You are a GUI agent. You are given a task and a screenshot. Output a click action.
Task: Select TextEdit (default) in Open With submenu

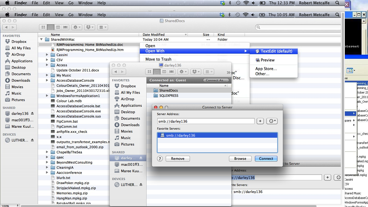[x=274, y=51]
